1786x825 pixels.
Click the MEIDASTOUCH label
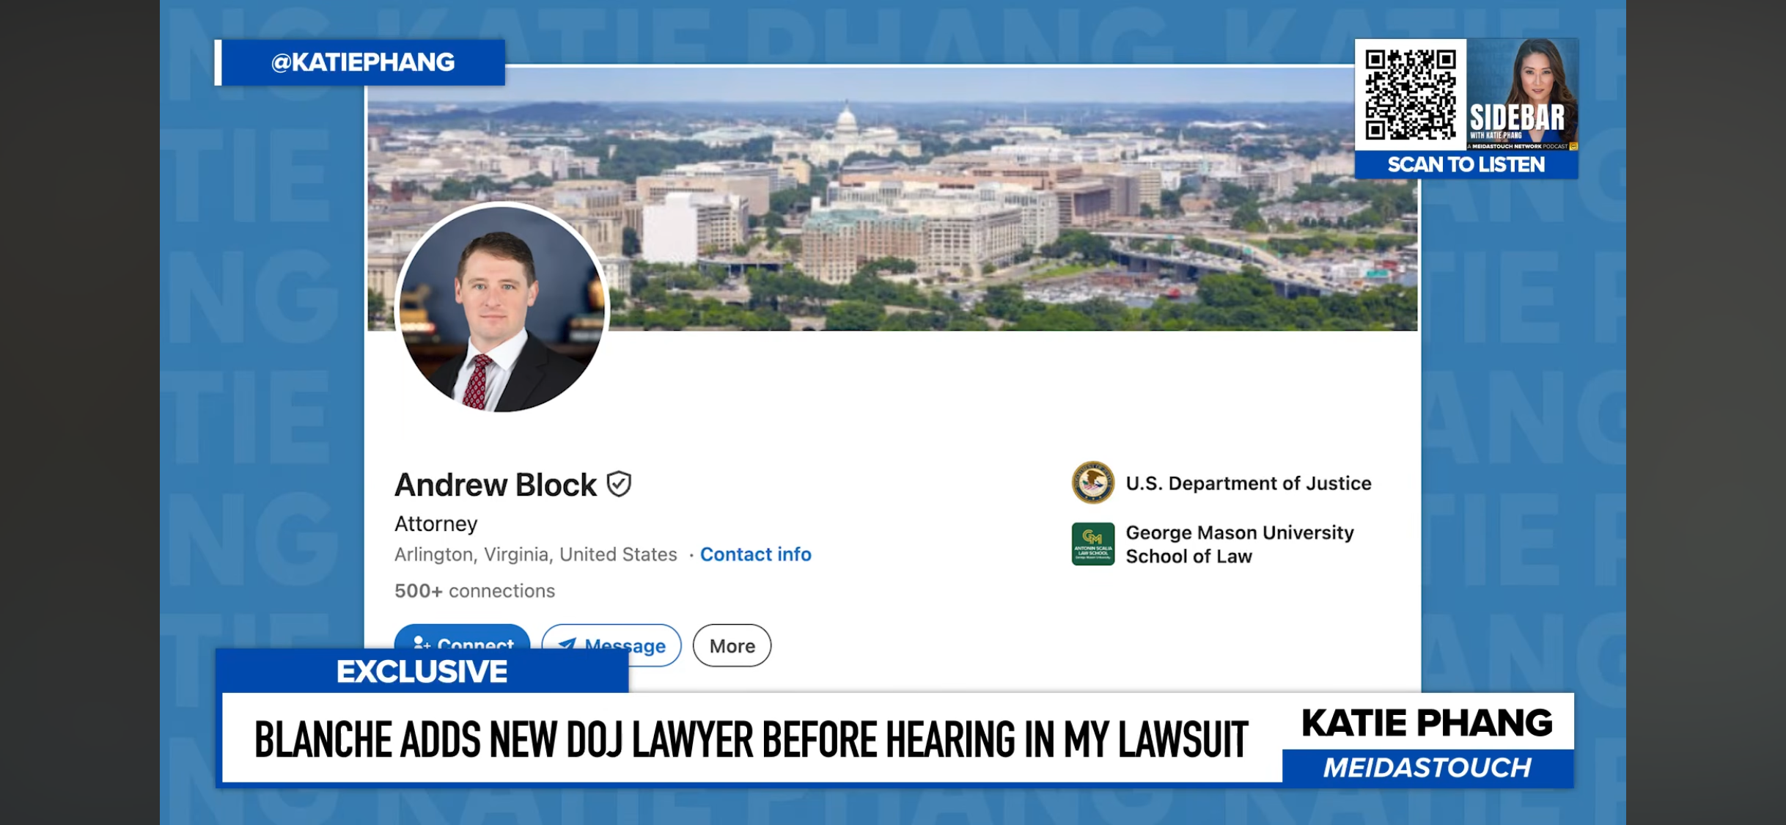pos(1427,768)
